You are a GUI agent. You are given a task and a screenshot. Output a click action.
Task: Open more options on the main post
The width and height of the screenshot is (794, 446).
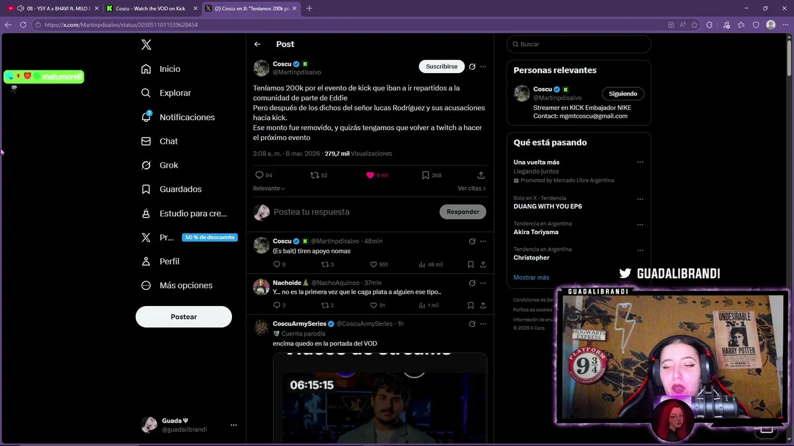point(483,66)
